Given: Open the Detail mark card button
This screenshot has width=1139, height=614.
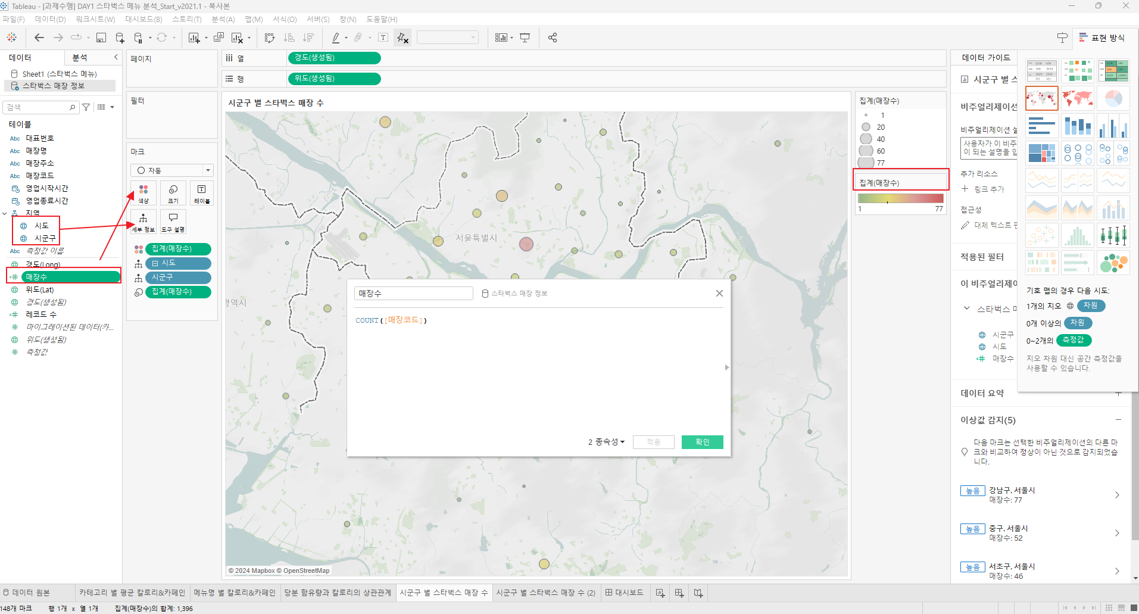Looking at the screenshot, I should click(143, 222).
